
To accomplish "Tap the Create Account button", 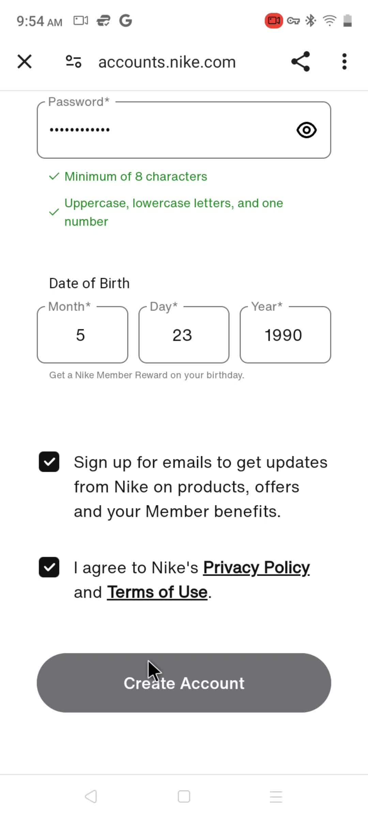I will point(184,683).
